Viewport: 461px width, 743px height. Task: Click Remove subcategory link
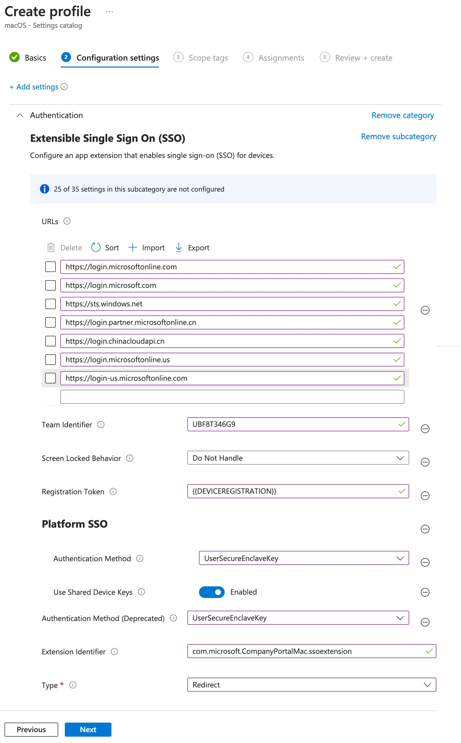pos(399,137)
